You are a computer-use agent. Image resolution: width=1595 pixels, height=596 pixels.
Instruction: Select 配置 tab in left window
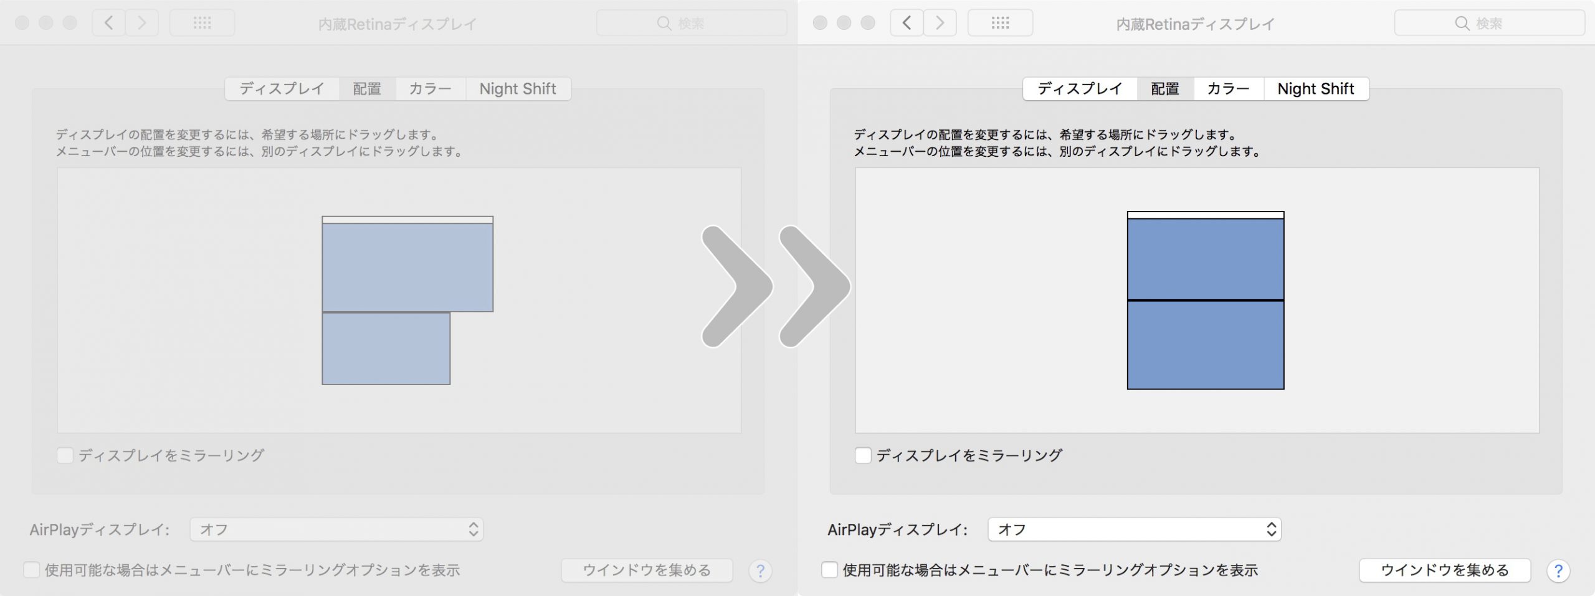tap(367, 88)
